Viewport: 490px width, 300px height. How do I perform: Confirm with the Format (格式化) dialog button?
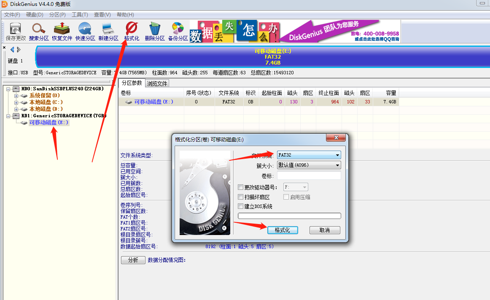283,230
